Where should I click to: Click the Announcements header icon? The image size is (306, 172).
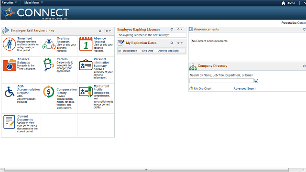(x=191, y=29)
